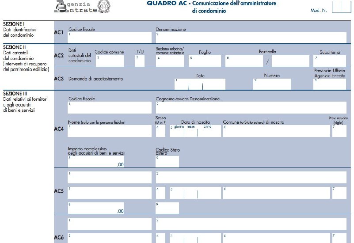The image size is (354, 243).
Task: Click the AC4 Nome field
Action: point(109,131)
